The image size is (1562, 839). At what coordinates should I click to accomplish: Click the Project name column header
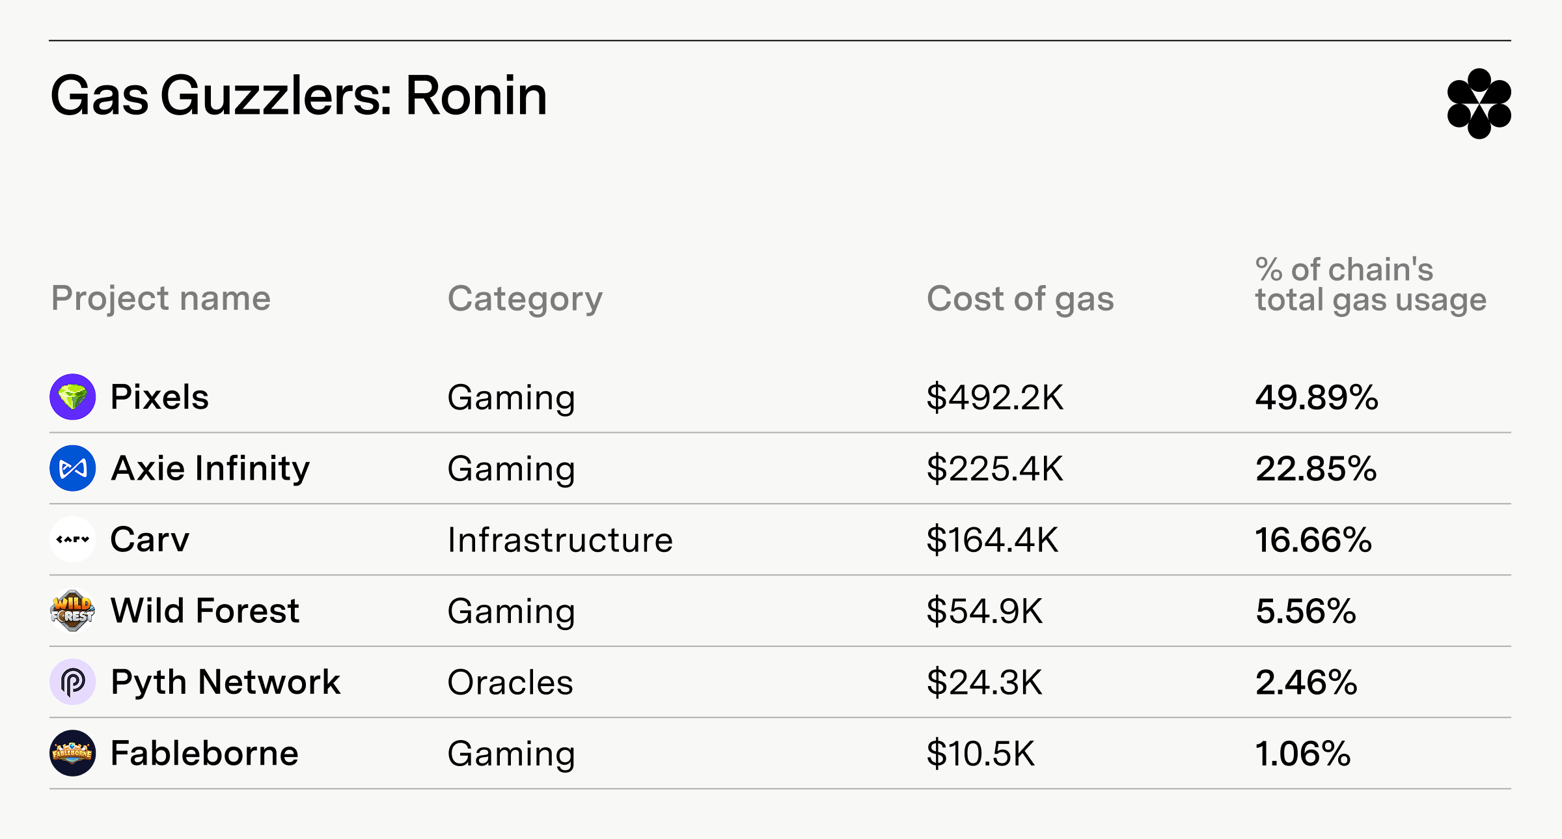click(161, 299)
